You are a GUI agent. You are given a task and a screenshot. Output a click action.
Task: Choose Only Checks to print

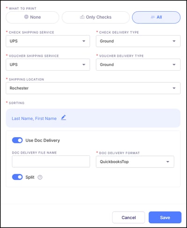(x=96, y=17)
